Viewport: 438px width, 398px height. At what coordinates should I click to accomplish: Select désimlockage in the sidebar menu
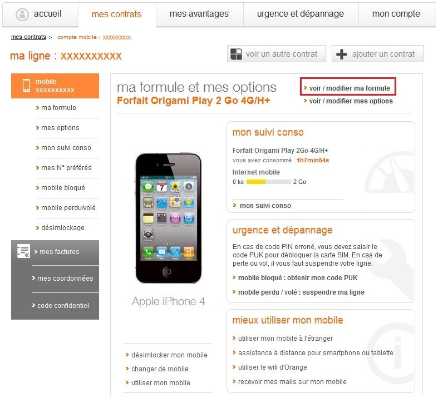62,228
